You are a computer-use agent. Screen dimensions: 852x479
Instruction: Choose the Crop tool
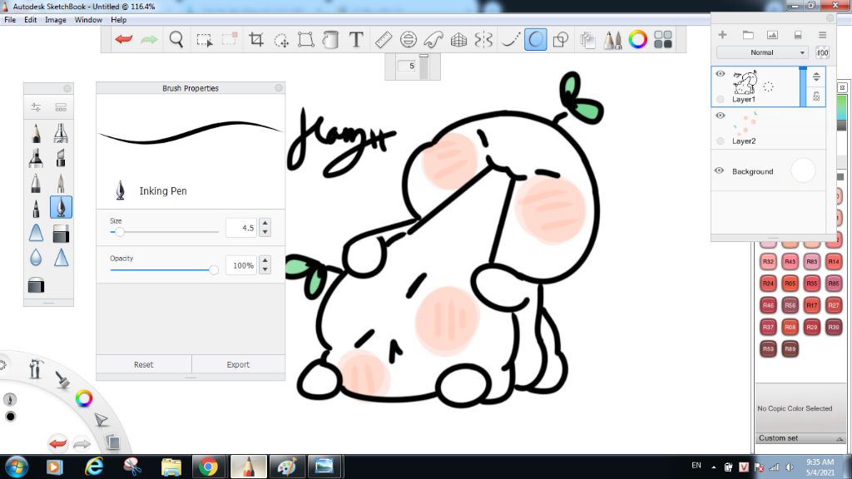[256, 39]
